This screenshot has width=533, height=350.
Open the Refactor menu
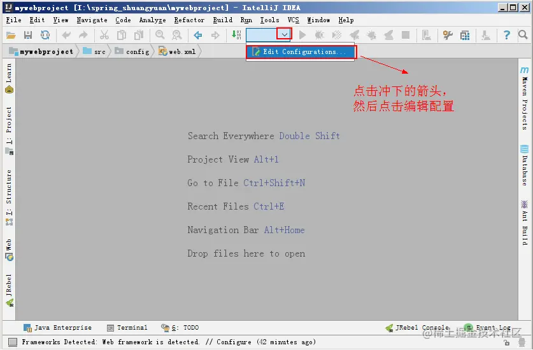coord(189,20)
